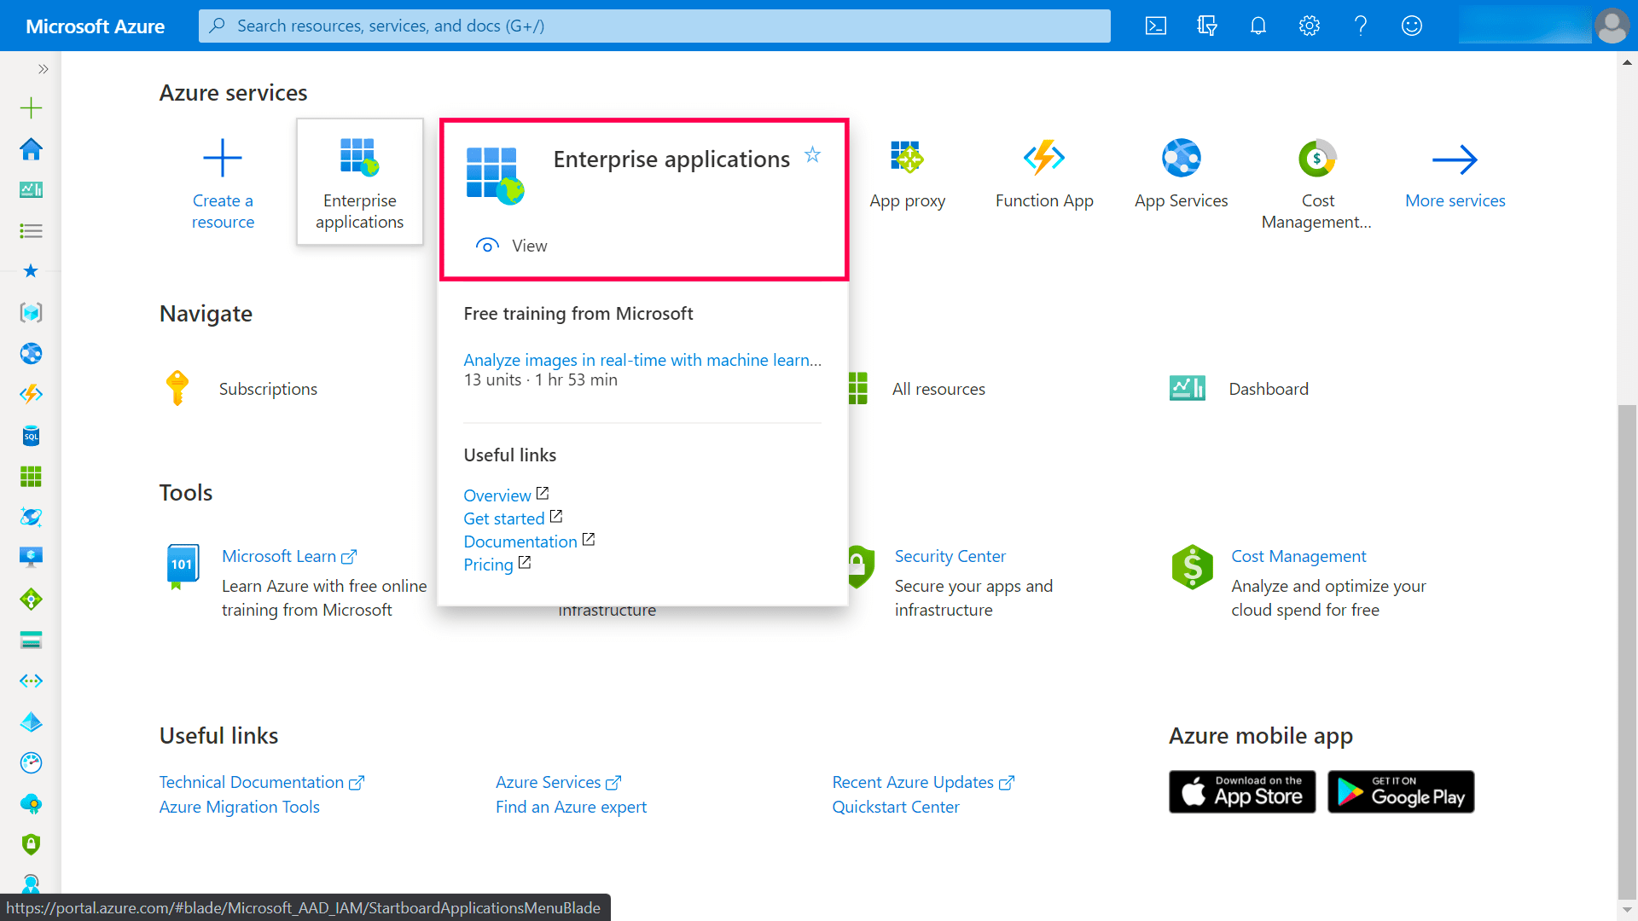The image size is (1638, 921).
Task: Open the Documentation useful link
Action: tap(520, 542)
